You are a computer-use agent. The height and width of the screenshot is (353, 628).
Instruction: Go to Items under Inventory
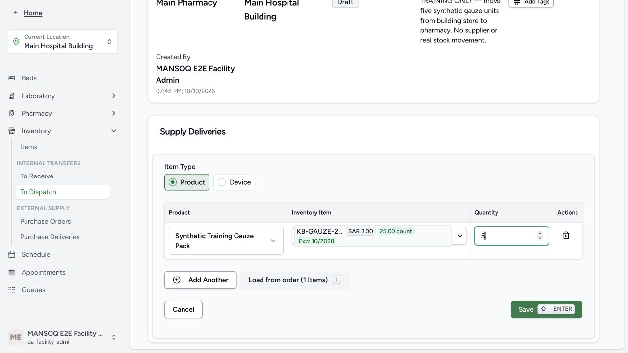click(28, 147)
